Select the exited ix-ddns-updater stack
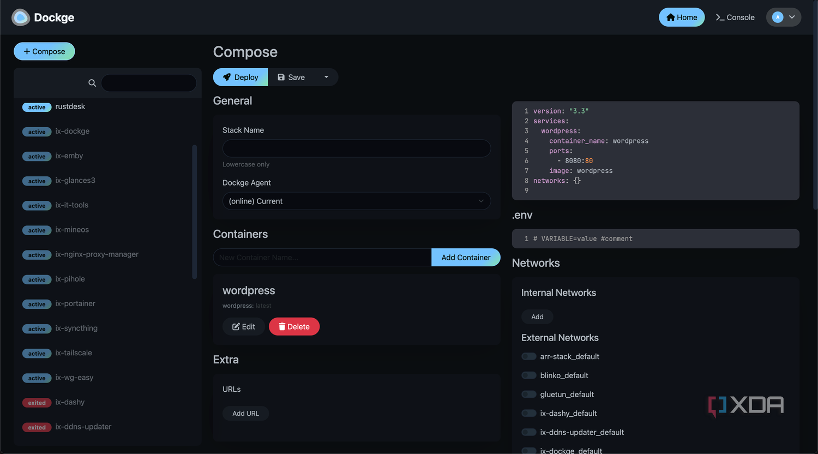Screen dimensions: 818x454 click(104, 427)
